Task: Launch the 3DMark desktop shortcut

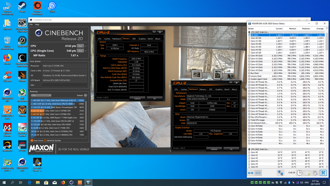Action: coord(22,76)
